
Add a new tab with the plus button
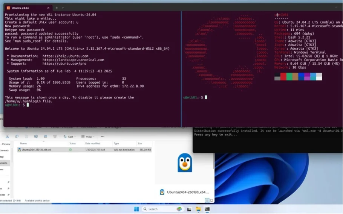pos(57,8)
